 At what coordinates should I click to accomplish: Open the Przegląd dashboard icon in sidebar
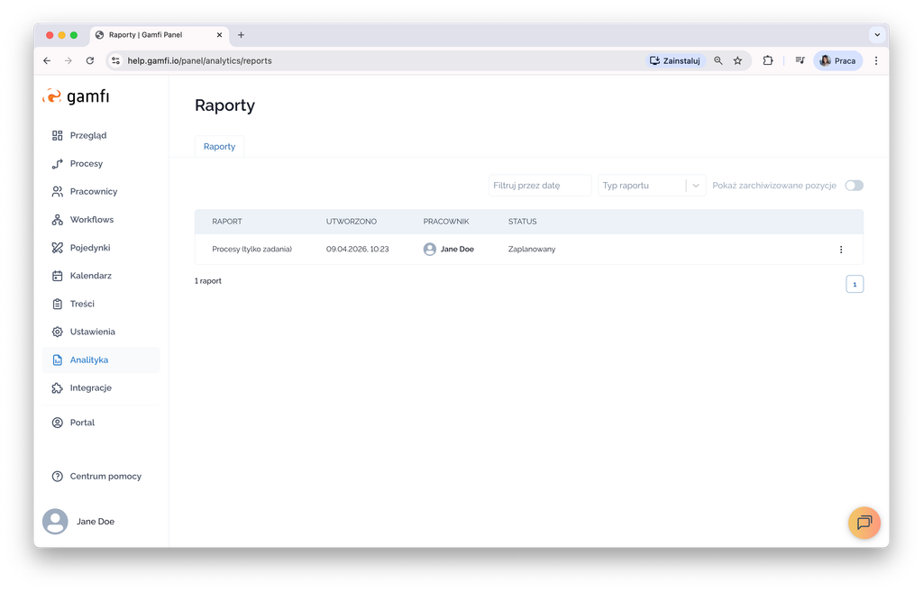pyautogui.click(x=58, y=136)
